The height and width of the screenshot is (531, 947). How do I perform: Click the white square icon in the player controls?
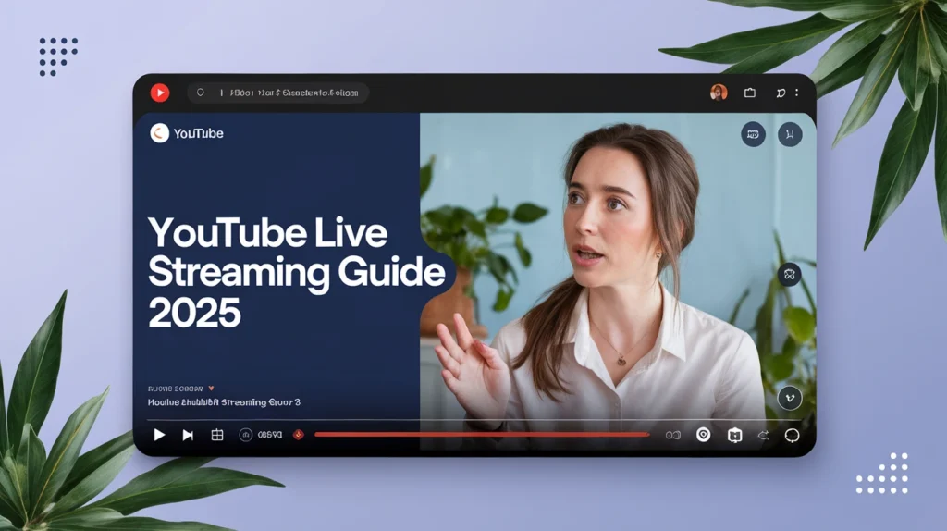(x=734, y=435)
